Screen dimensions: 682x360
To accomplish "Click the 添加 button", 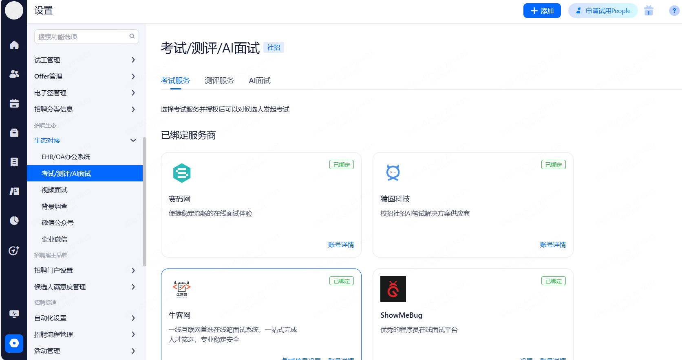I will (542, 11).
